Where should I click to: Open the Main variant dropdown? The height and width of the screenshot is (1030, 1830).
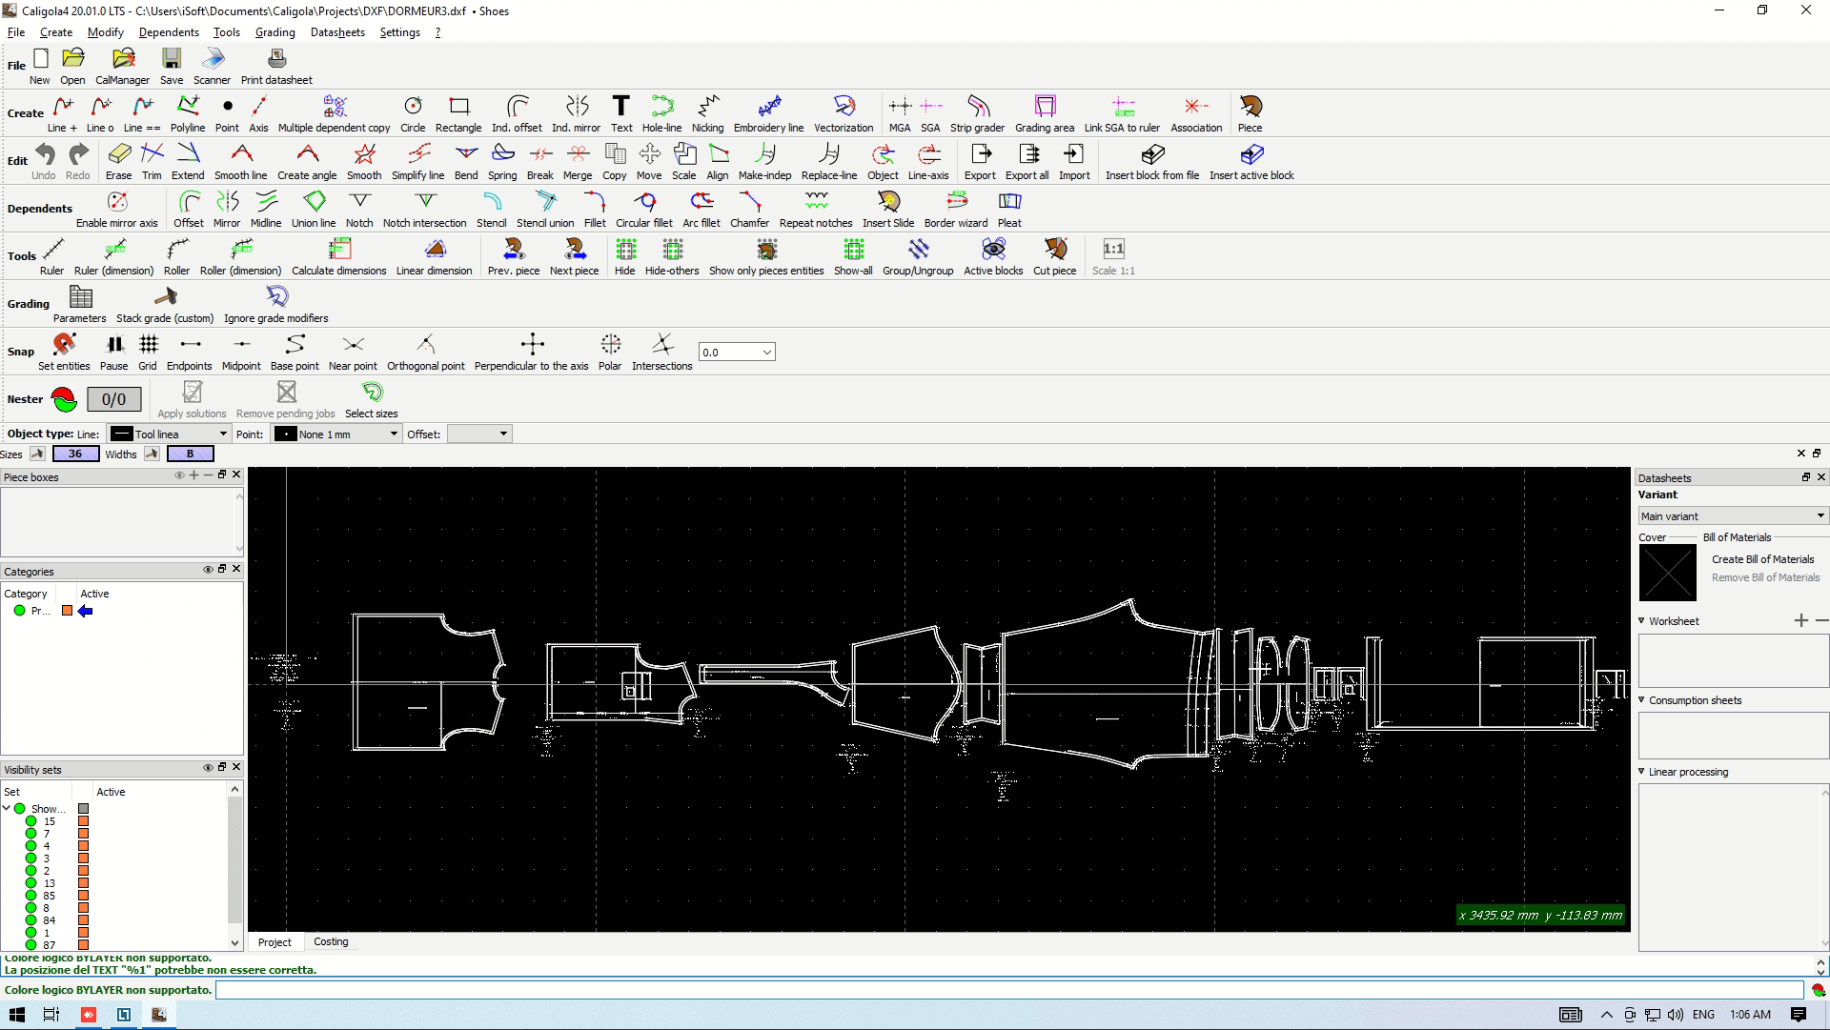(1731, 515)
